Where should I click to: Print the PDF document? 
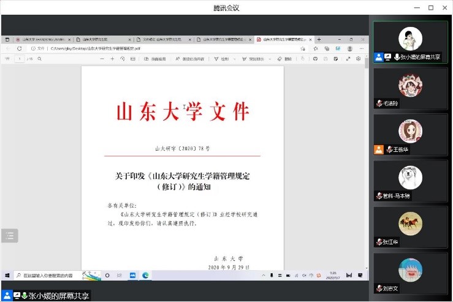(315, 59)
